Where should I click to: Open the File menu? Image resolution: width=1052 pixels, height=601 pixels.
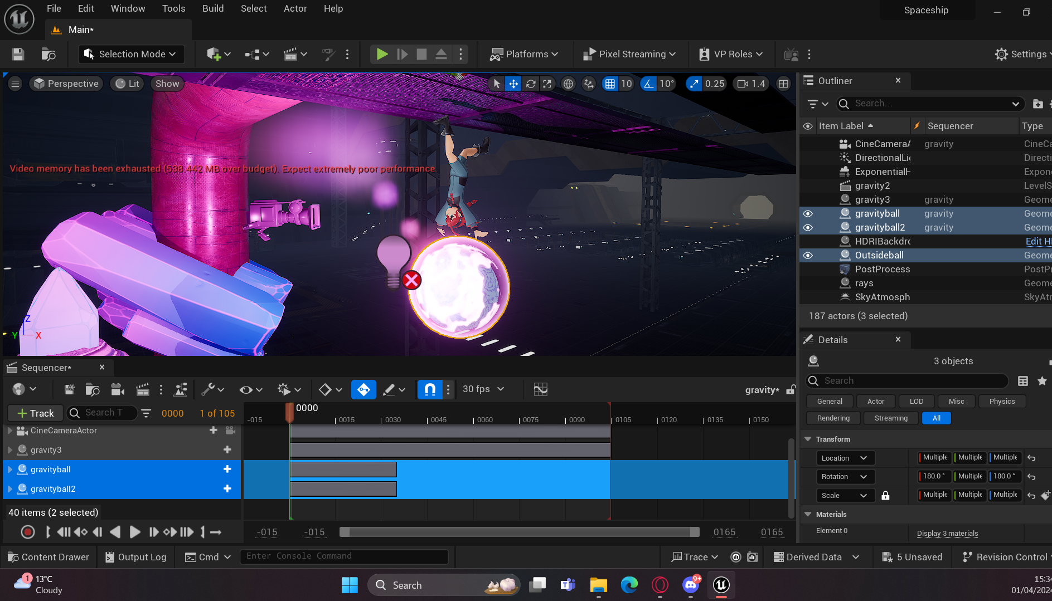[54, 8]
